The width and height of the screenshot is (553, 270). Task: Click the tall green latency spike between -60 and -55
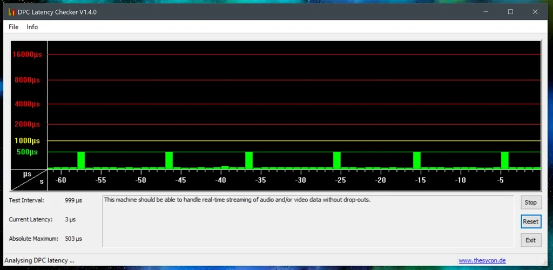pyautogui.click(x=81, y=160)
